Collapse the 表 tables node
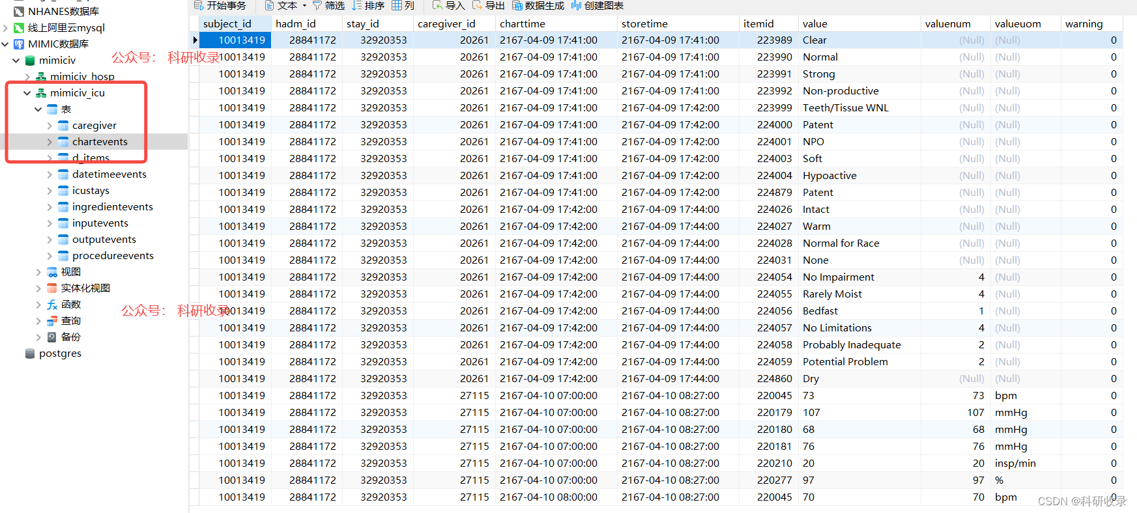 [38, 109]
